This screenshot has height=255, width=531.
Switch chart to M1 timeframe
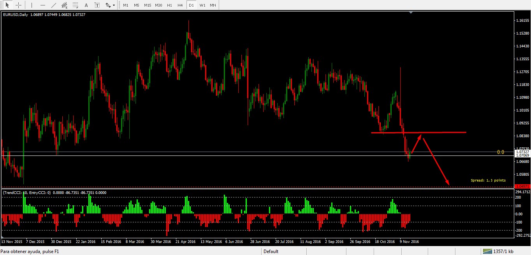pos(125,5)
